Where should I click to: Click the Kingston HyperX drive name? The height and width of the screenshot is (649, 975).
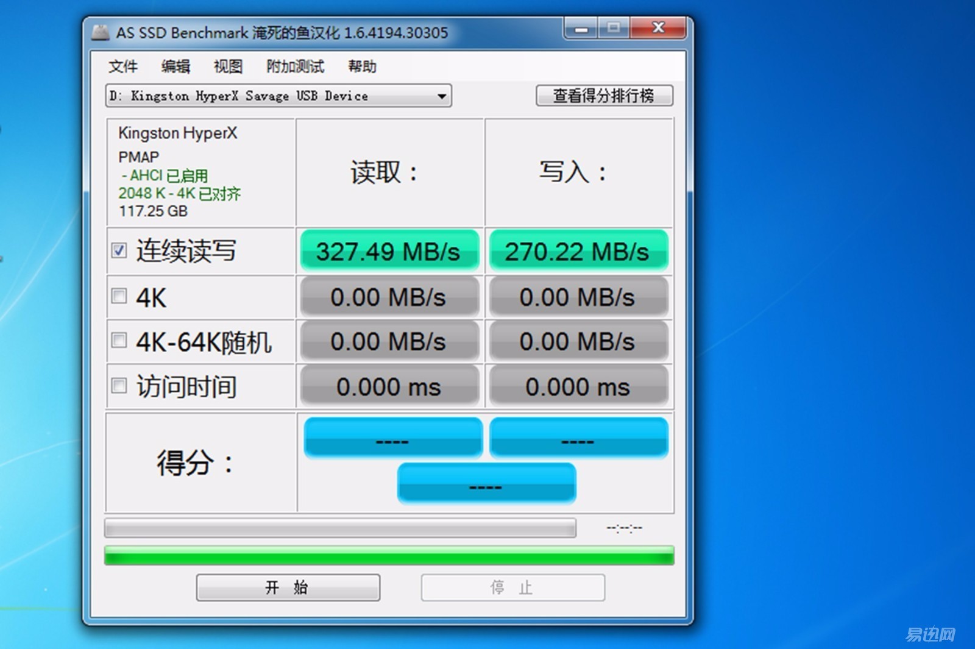pyautogui.click(x=177, y=133)
